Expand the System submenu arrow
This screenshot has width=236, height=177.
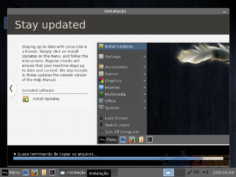click(145, 108)
